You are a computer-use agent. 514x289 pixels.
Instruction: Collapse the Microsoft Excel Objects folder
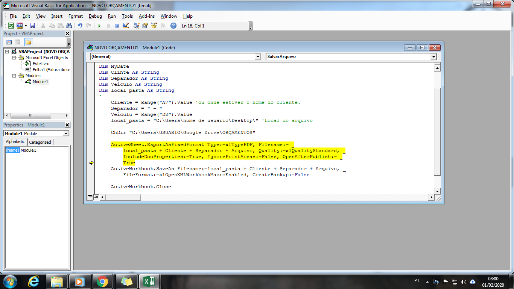pyautogui.click(x=14, y=58)
